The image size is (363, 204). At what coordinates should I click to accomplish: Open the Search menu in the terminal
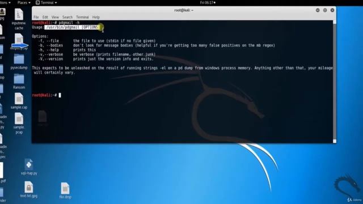point(67,17)
